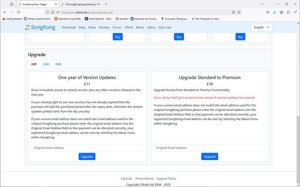This screenshot has height=187, width=300.
Task: Open the Pocket save icon
Action: (268, 12)
